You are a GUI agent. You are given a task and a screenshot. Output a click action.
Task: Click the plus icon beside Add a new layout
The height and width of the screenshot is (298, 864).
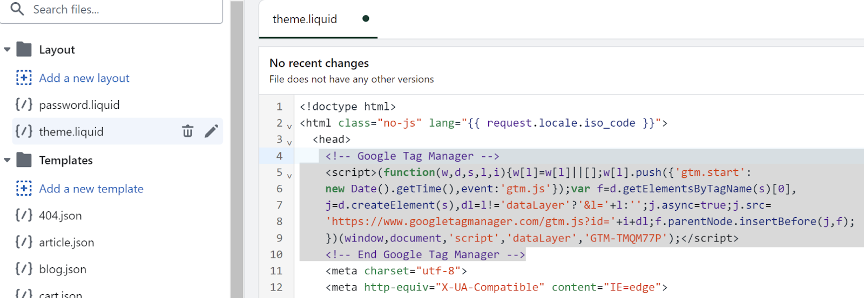tap(24, 78)
